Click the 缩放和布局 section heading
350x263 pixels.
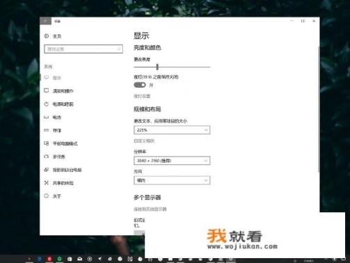click(148, 109)
